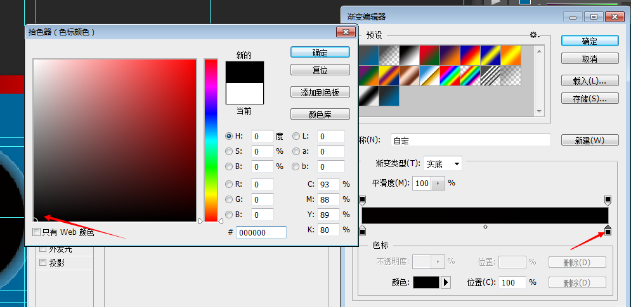The width and height of the screenshot is (631, 307).
Task: Select the yellow-violet-orange-blue gradient preset
Action: [389, 75]
